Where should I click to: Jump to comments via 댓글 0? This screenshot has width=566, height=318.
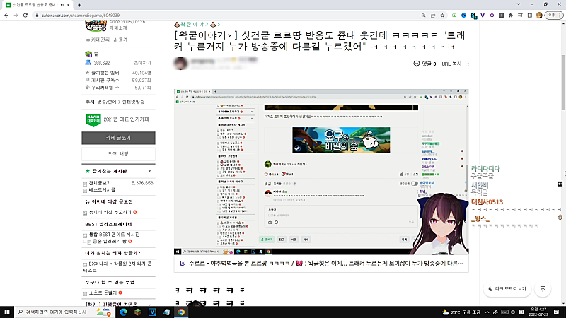pos(425,64)
